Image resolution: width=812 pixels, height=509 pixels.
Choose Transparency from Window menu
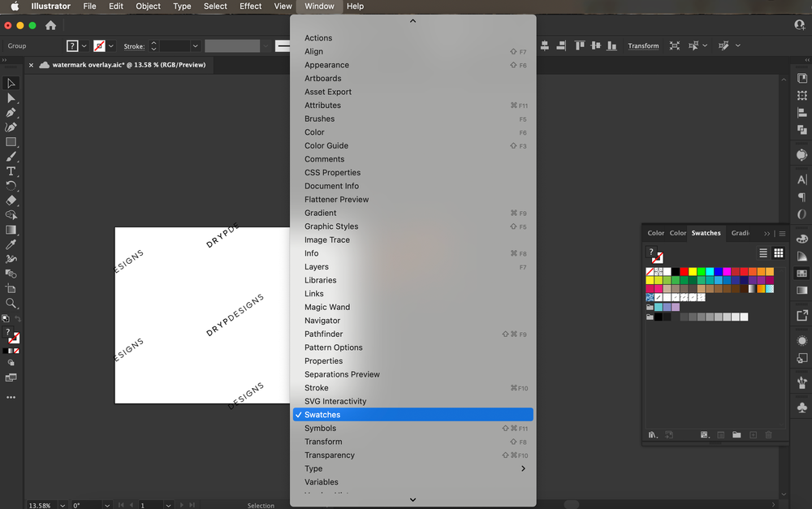(412, 455)
